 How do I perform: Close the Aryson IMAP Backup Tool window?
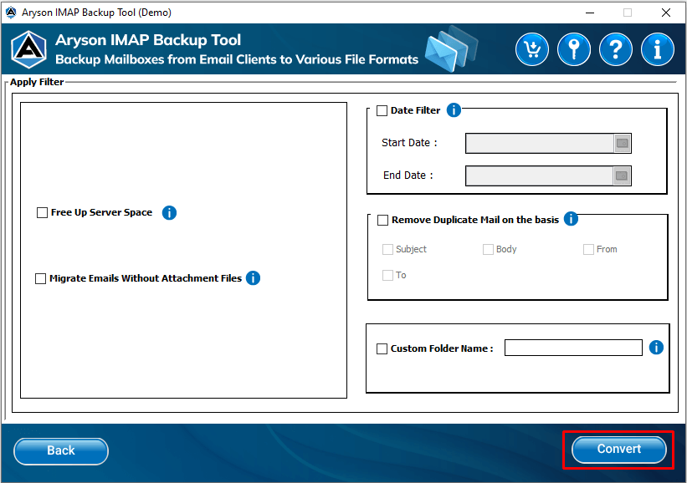click(x=666, y=13)
